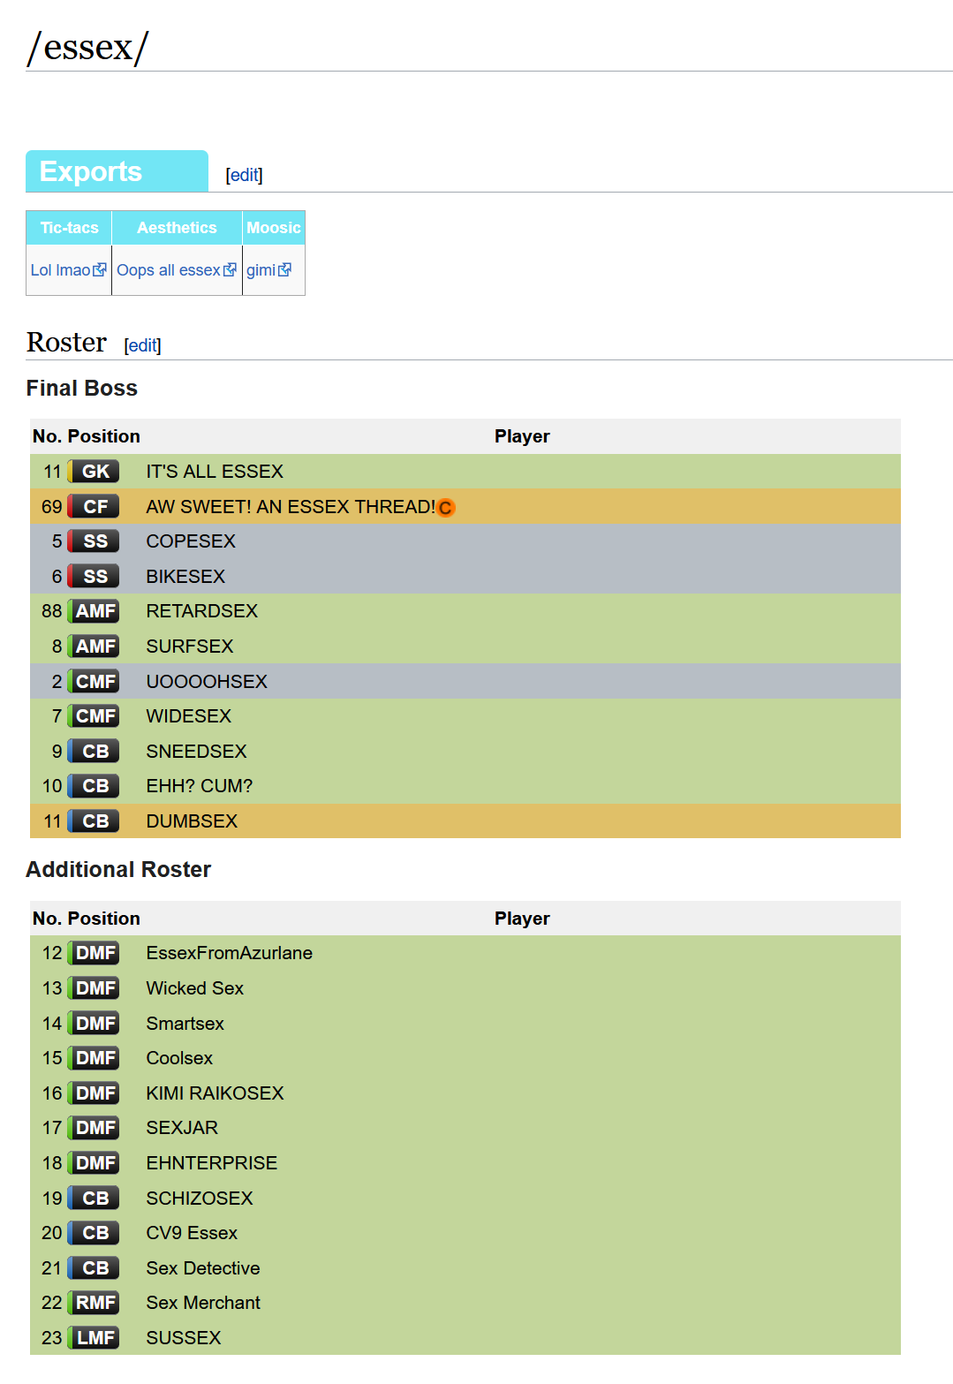Image resolution: width=953 pixels, height=1384 pixels.
Task: Click the DMF badge next to EssexFromAzurlane
Action: click(93, 953)
